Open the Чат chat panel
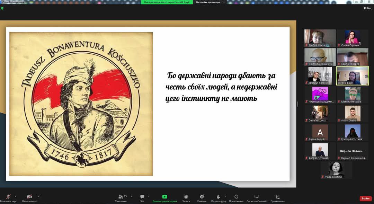The width and height of the screenshot is (374, 204). point(142,198)
